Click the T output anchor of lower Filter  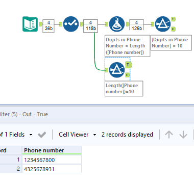[x=129, y=65]
